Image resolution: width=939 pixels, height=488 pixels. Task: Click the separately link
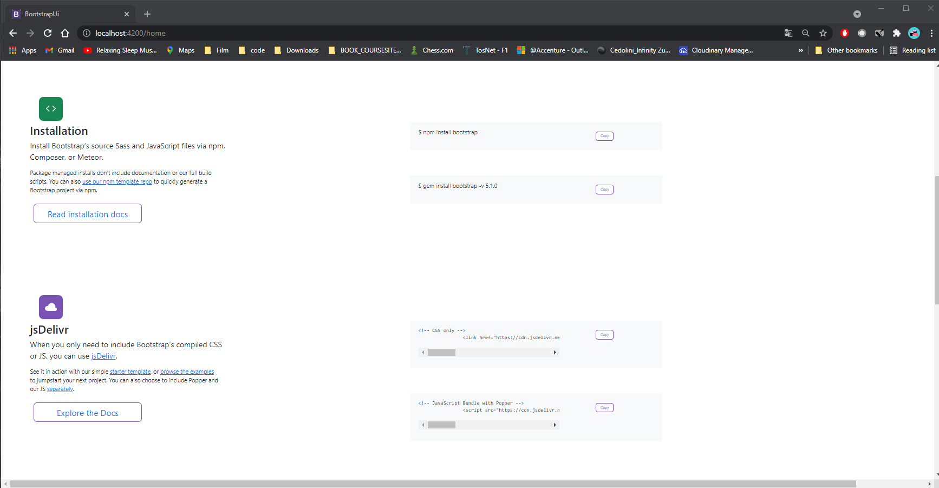pos(60,389)
